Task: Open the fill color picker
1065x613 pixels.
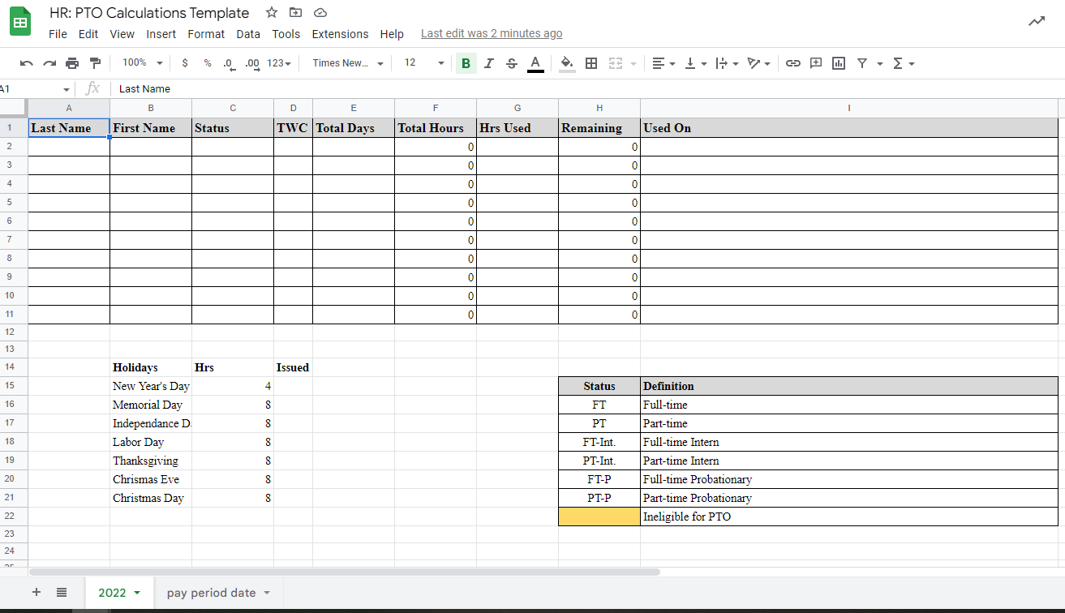Action: (x=567, y=63)
